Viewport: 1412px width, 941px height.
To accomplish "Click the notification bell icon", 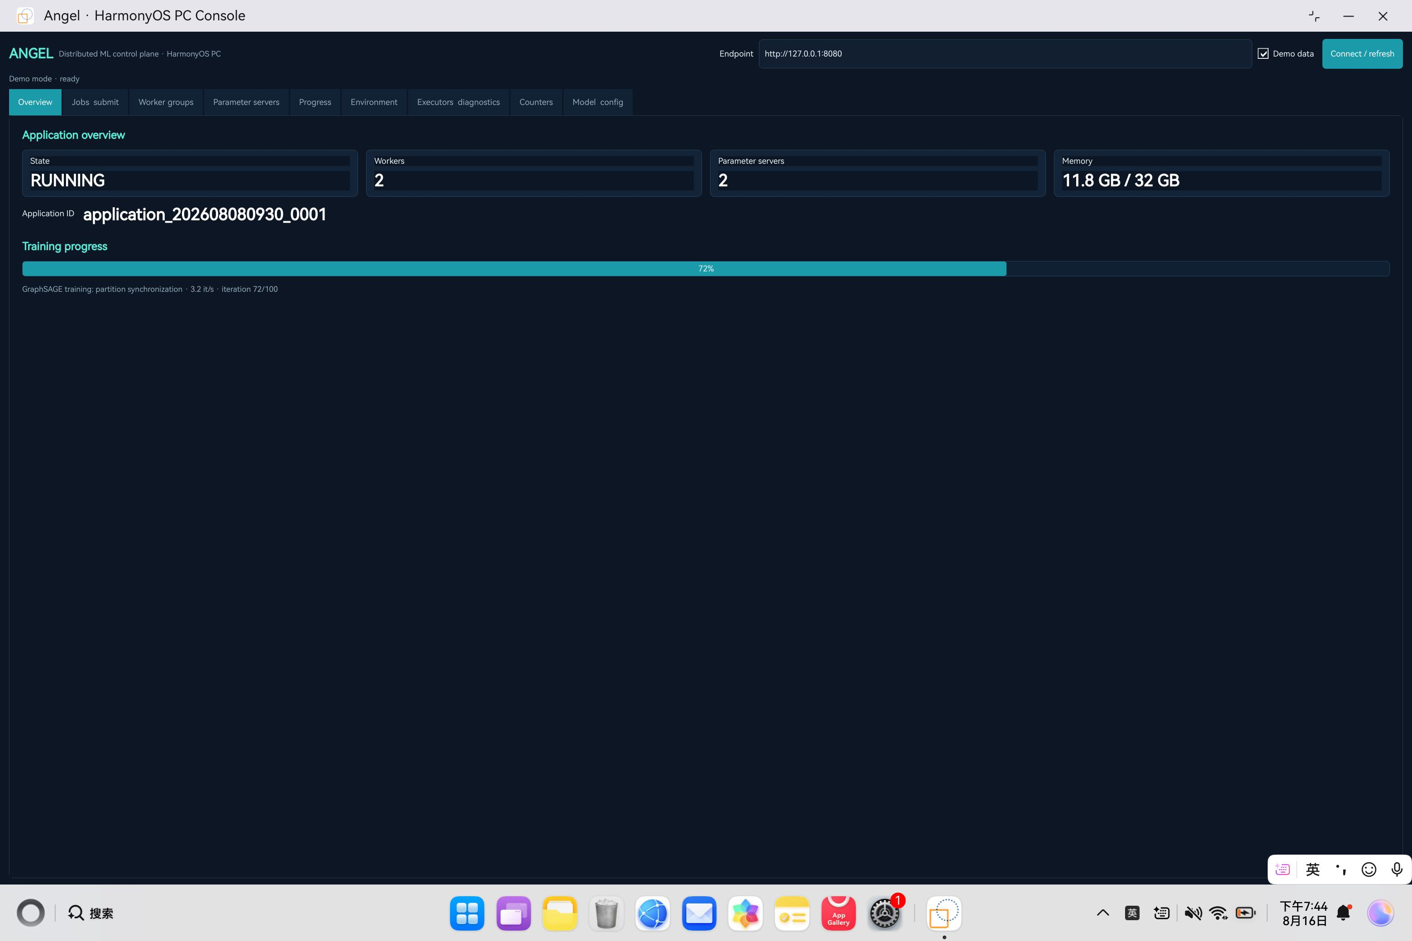I will tap(1344, 913).
